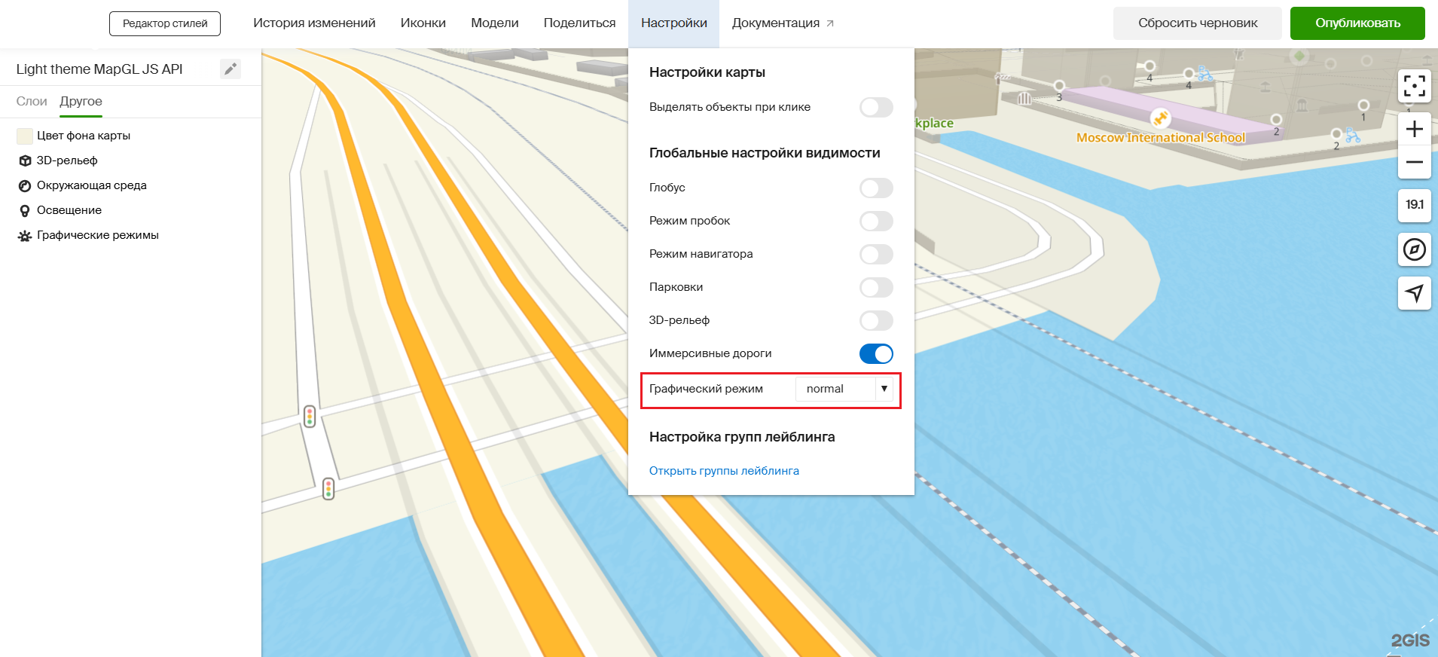Switch to the Слои tab
Viewport: 1438px width, 657px height.
pos(32,101)
